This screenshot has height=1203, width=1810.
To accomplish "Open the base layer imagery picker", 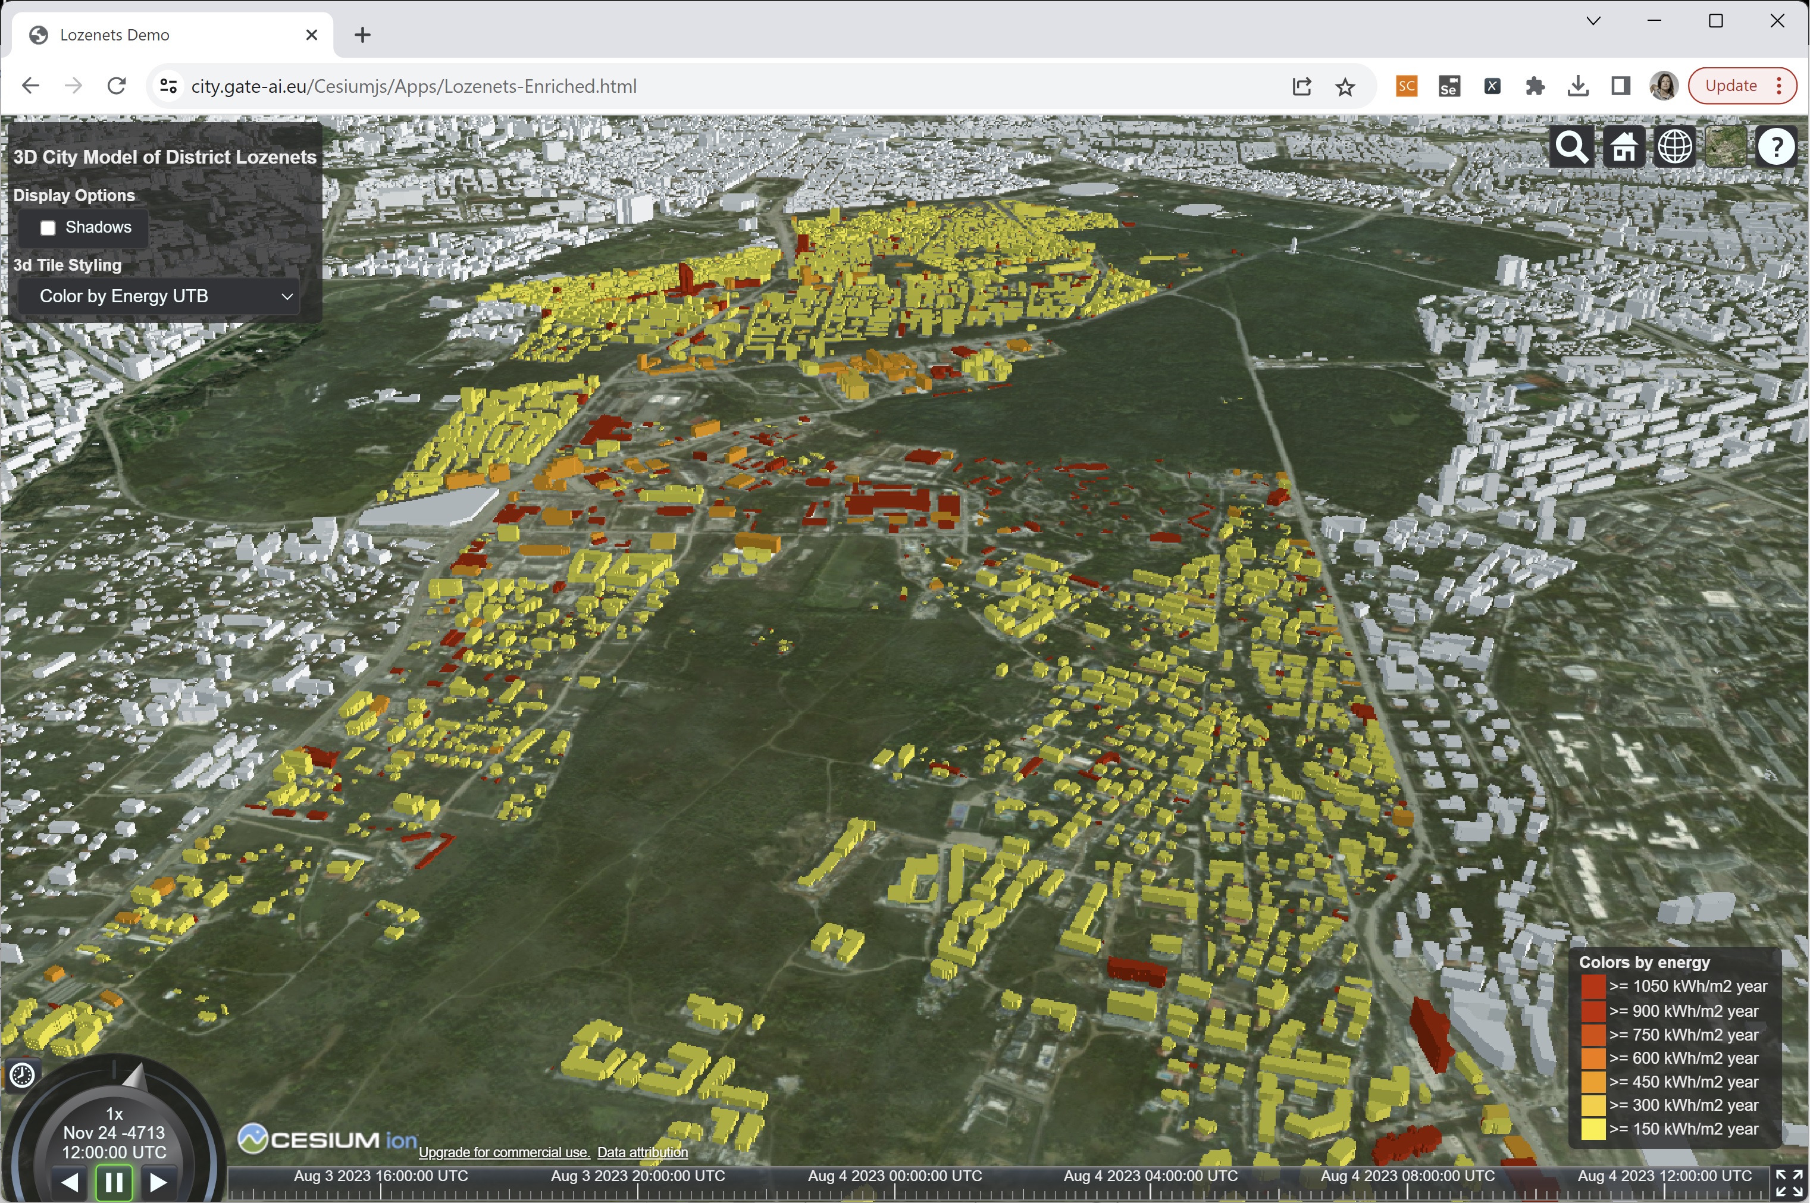I will (1725, 148).
